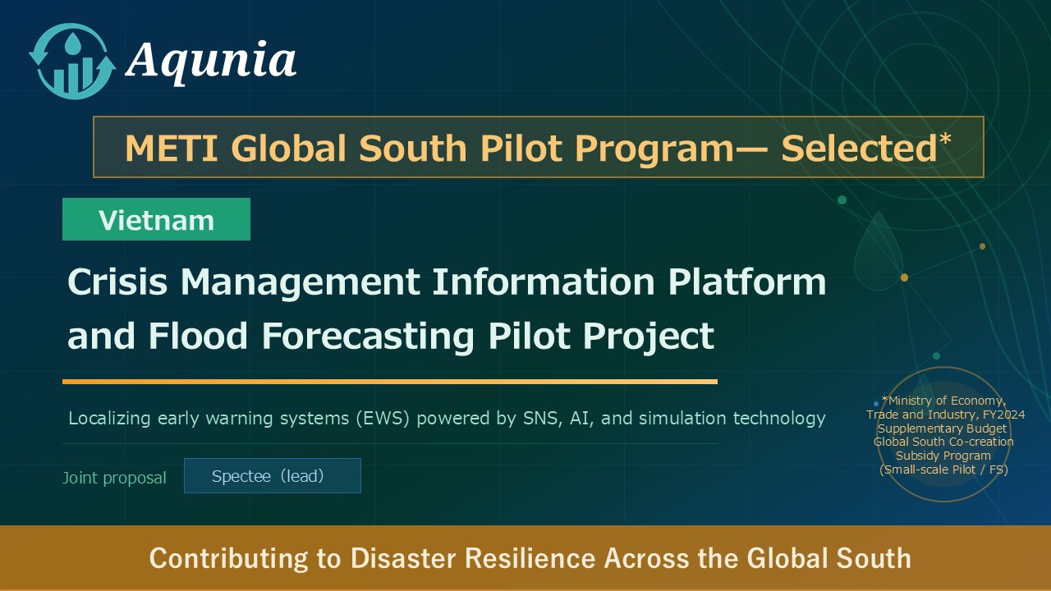Screen dimensions: 1051x591
Task: Click the Aqunia water-drop logo icon
Action: point(71,61)
